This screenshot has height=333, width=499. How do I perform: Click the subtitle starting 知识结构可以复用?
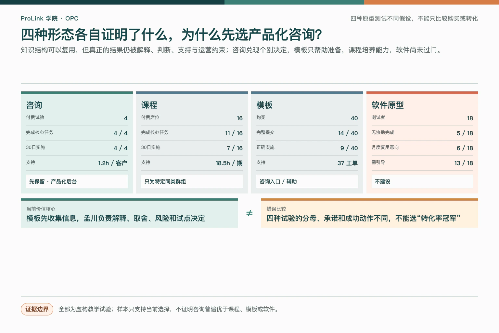coord(232,50)
